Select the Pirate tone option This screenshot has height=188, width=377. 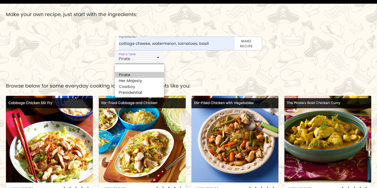[x=139, y=75]
